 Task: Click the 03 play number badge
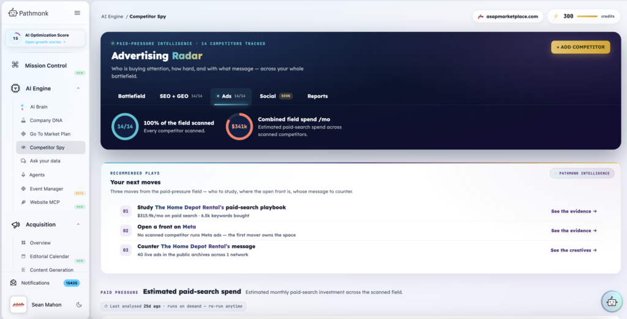point(126,250)
